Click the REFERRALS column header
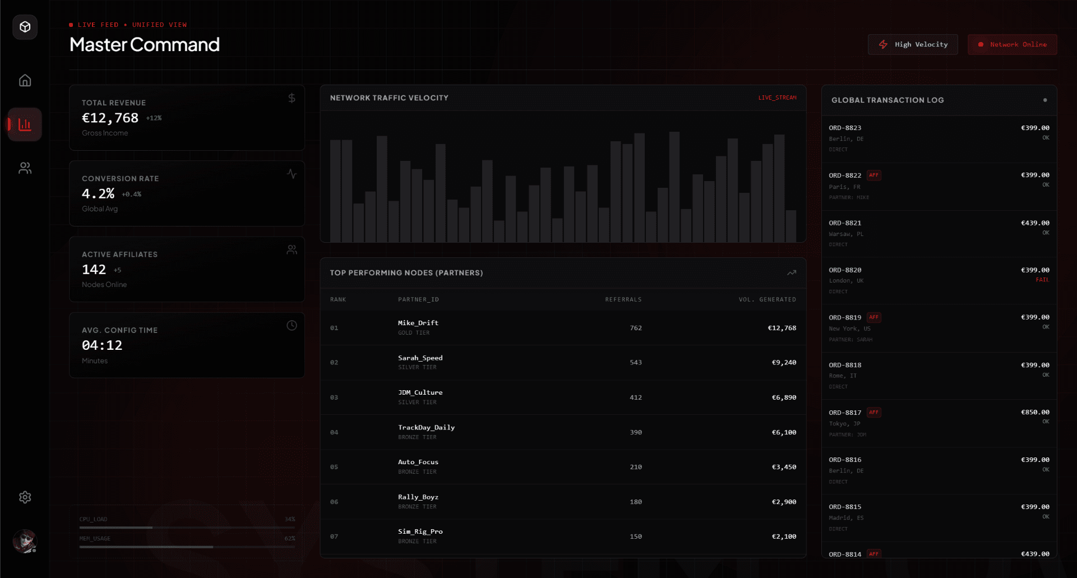Image resolution: width=1077 pixels, height=578 pixels. point(623,300)
